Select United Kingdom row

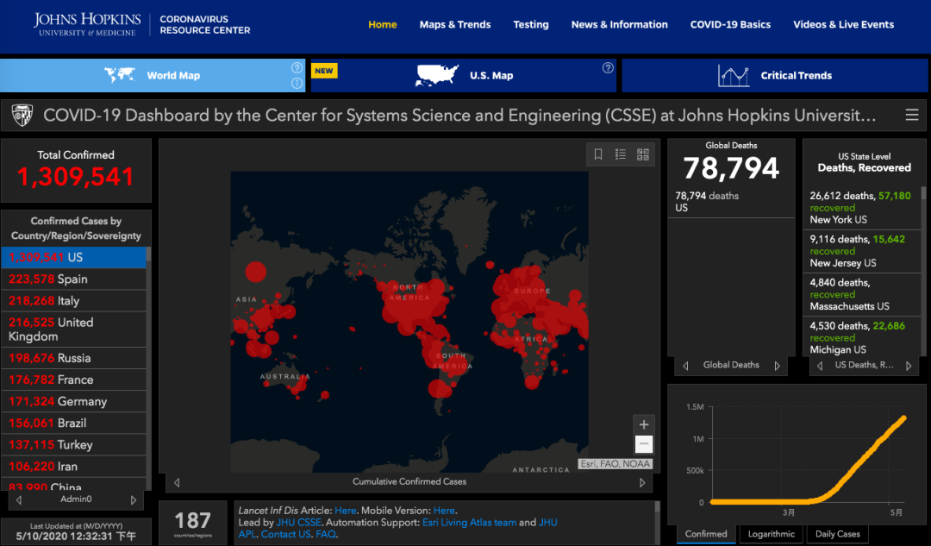[x=73, y=329]
